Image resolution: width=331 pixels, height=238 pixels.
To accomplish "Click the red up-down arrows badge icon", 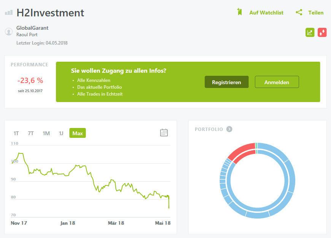I will [322, 32].
